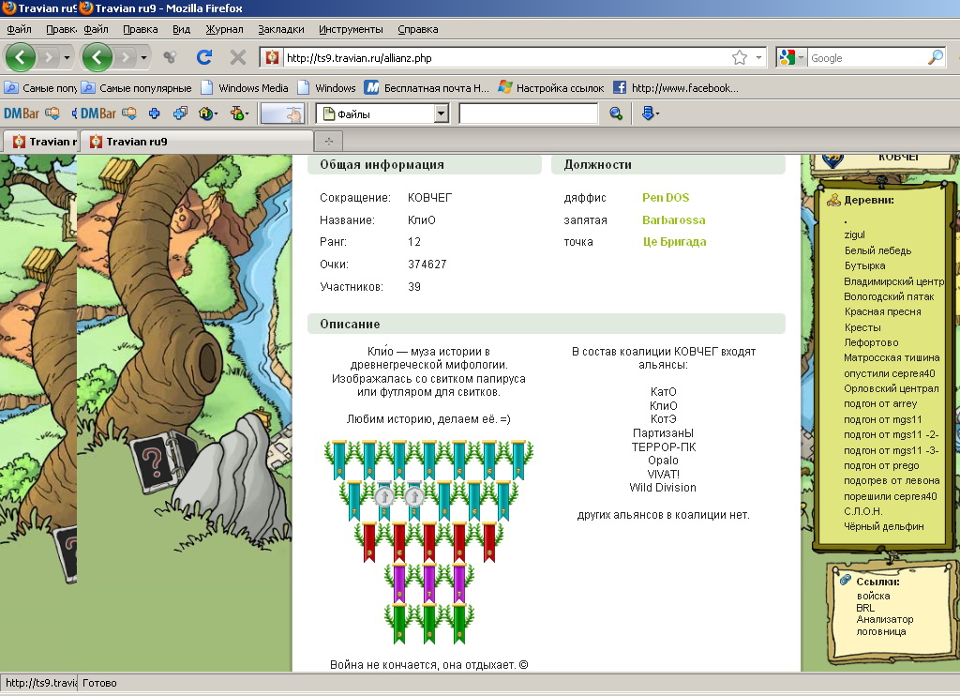The height and width of the screenshot is (696, 960).
Task: Click the VIVAT! alliance name in description
Action: coord(663,474)
